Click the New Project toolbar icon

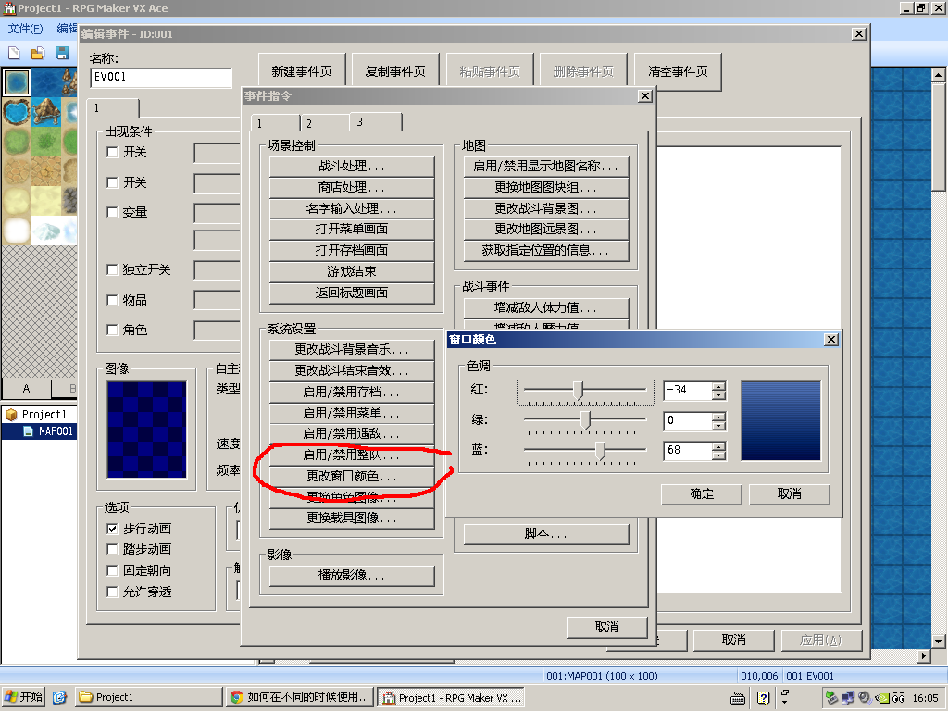tap(14, 53)
